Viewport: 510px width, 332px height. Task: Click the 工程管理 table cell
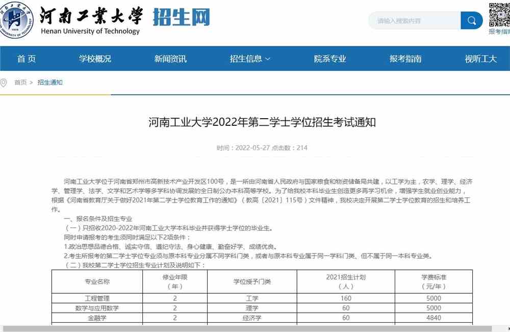(x=97, y=298)
